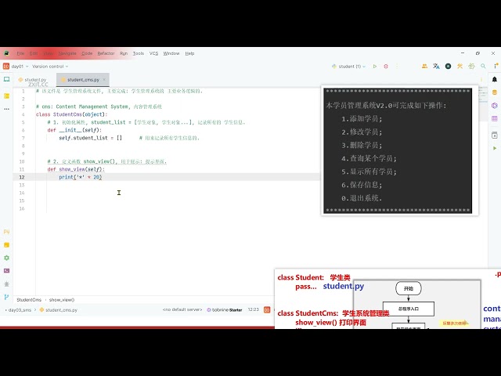
Task: Click the orange tools icon in toolbar
Action: (460, 66)
